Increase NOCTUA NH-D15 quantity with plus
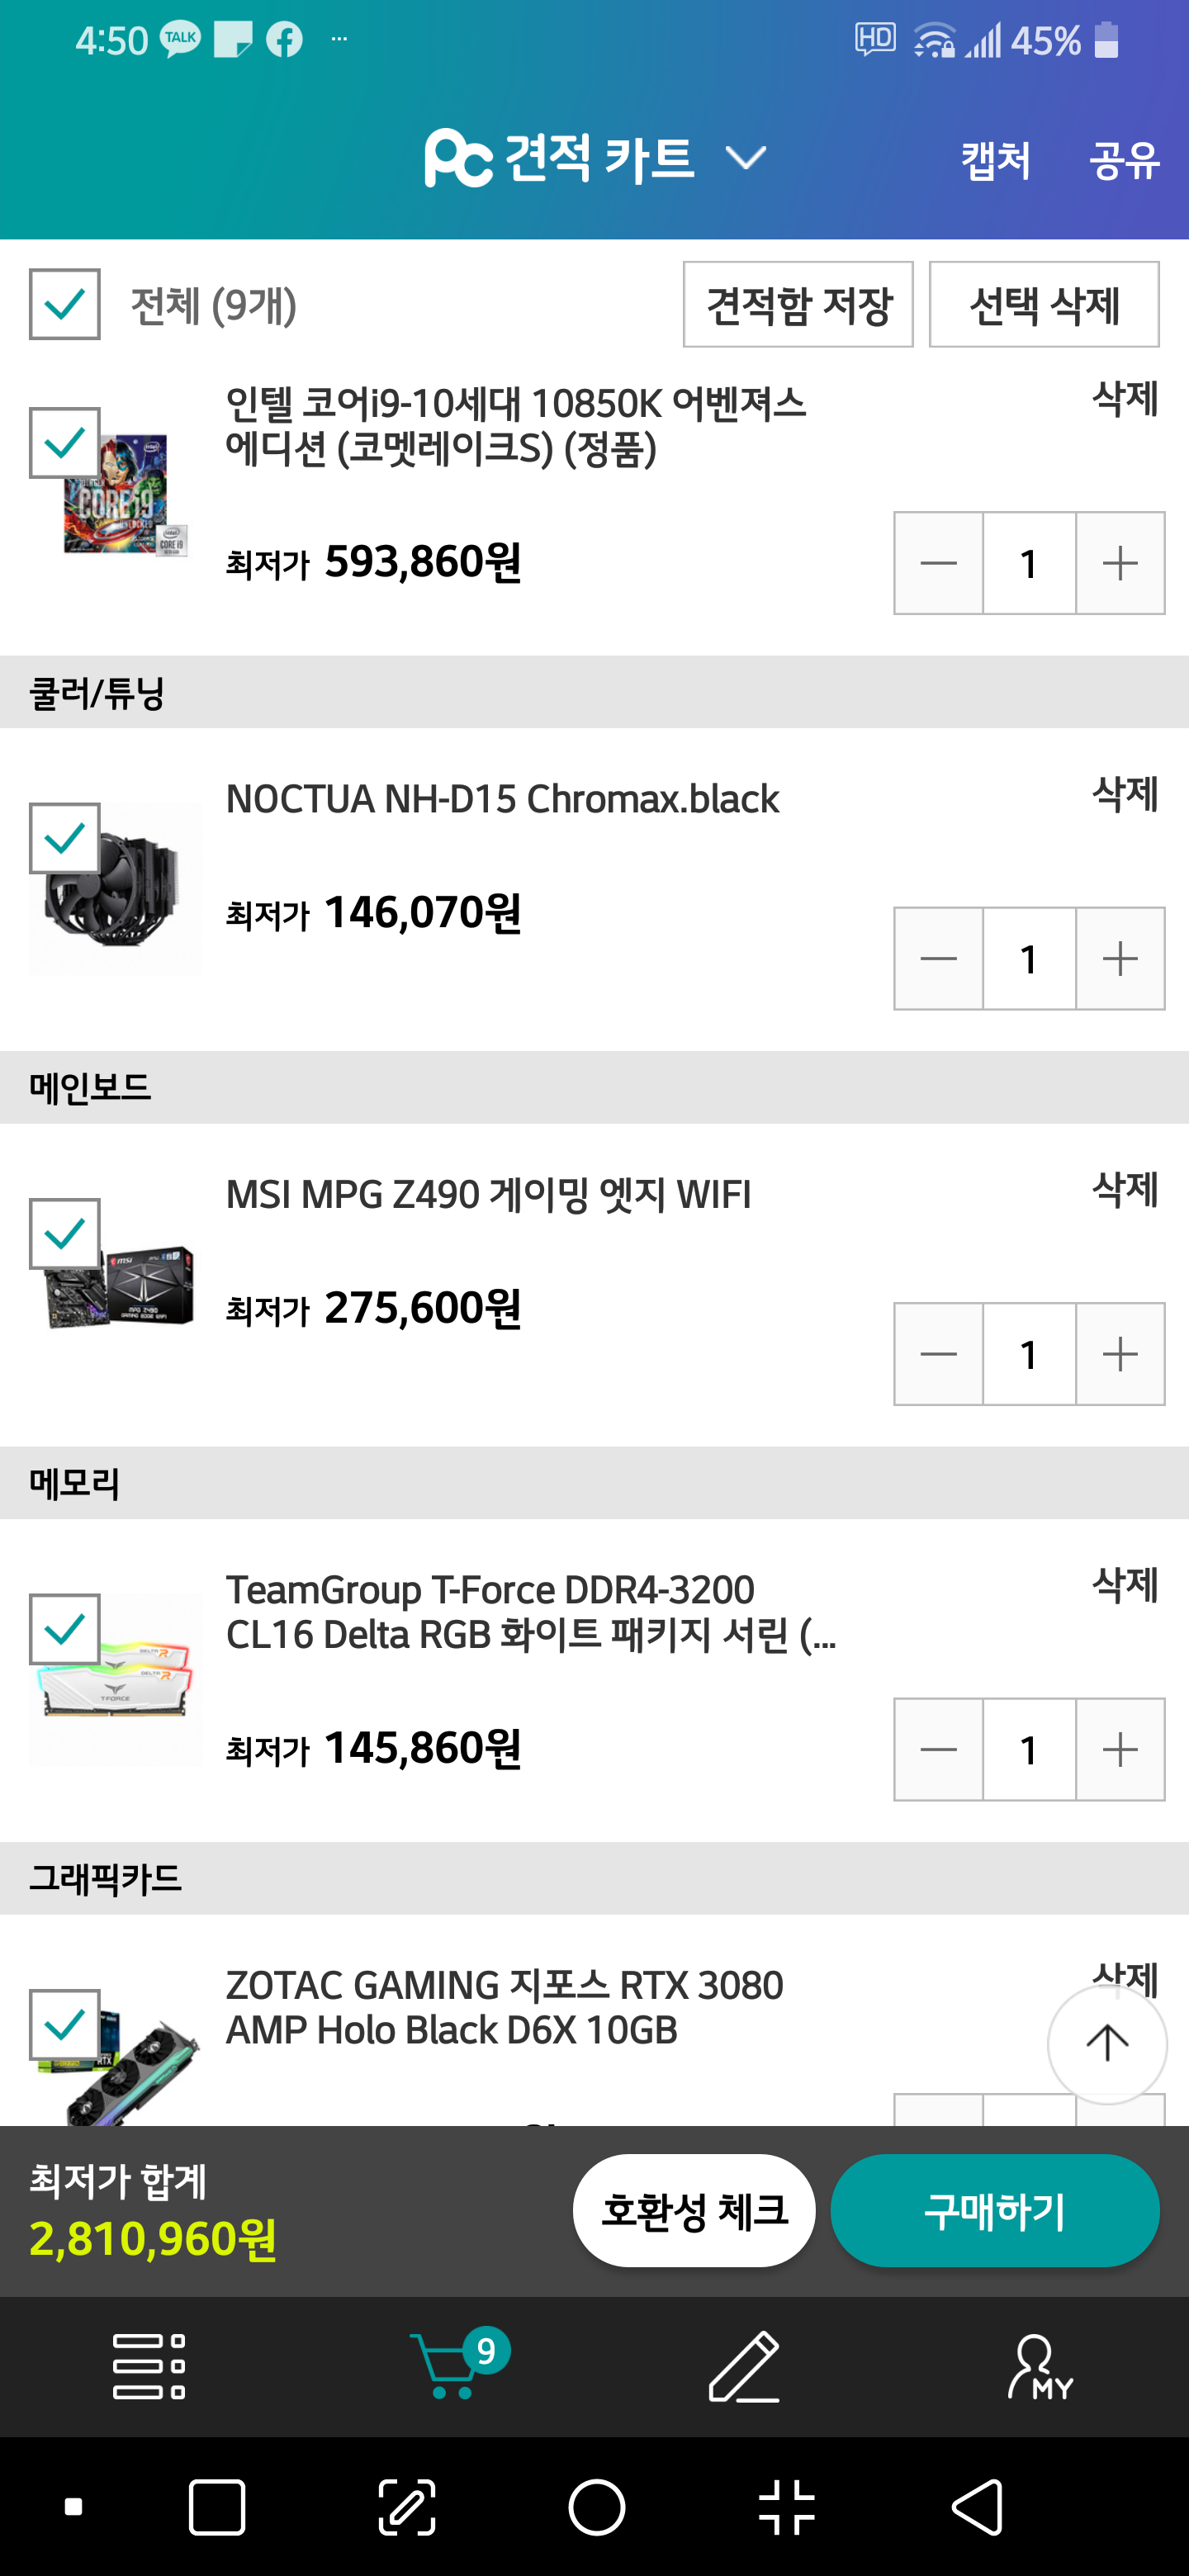The image size is (1189, 2576). point(1120,959)
